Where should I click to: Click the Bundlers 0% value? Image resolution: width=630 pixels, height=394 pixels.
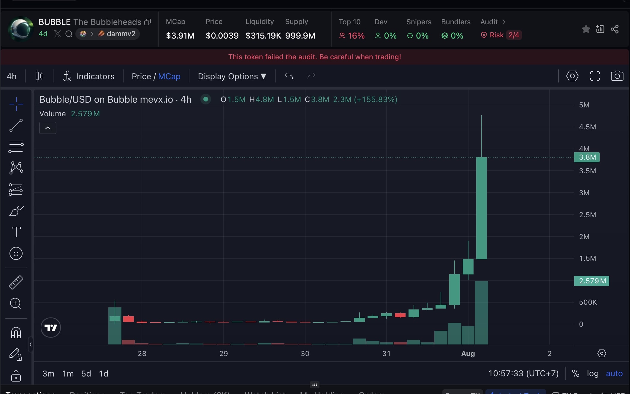tap(452, 36)
